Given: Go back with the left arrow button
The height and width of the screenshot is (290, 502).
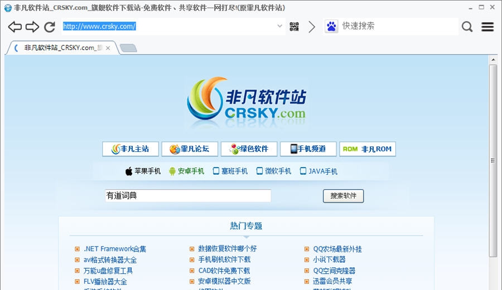Looking at the screenshot, I should 15,27.
